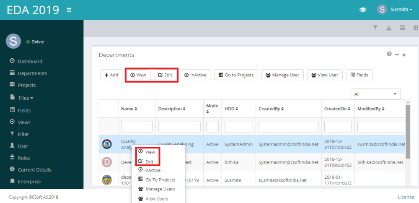The height and width of the screenshot is (203, 419).
Task: Click the hierarchy tree view icon
Action: click(x=389, y=28)
